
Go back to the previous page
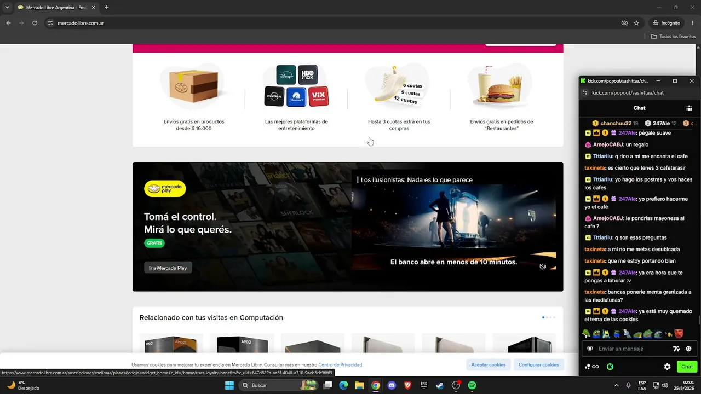coord(8,23)
